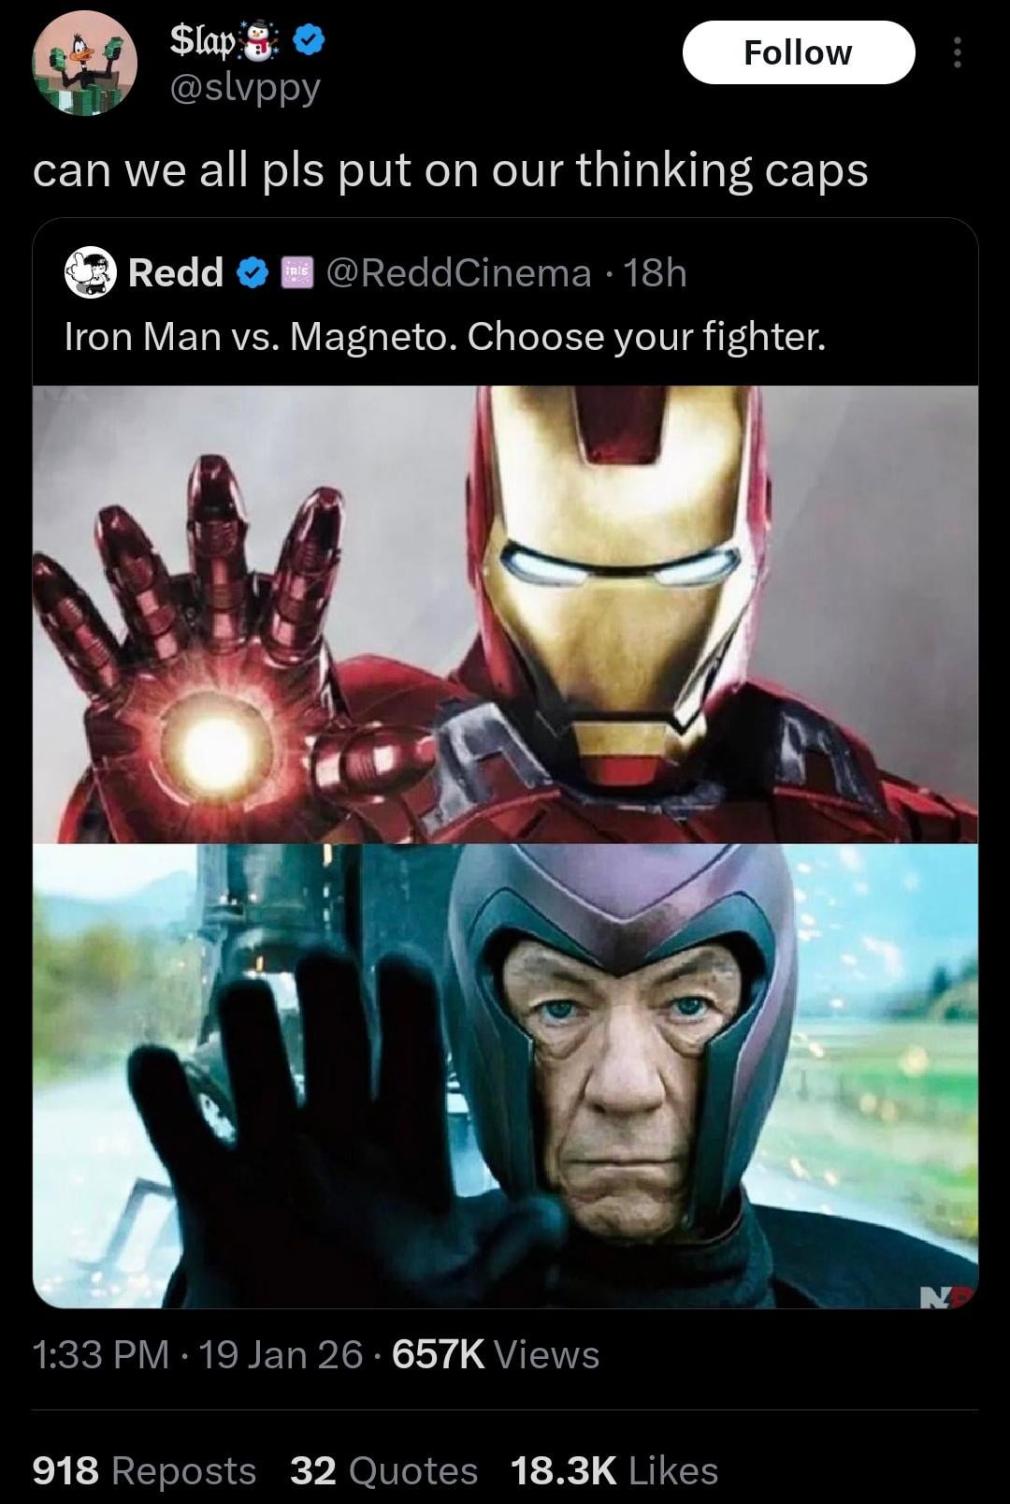View the 32 Quotes list
1010x1504 pixels.
[x=383, y=1470]
